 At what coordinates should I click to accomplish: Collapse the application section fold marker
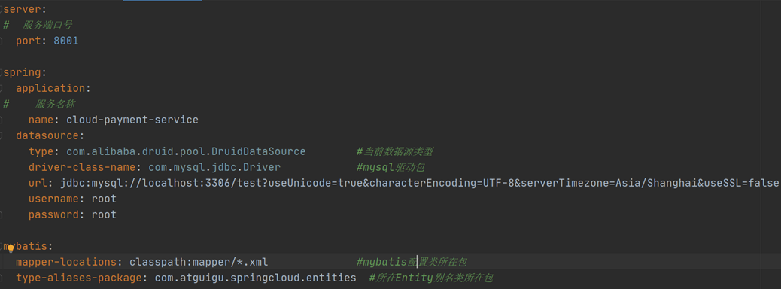pos(2,88)
